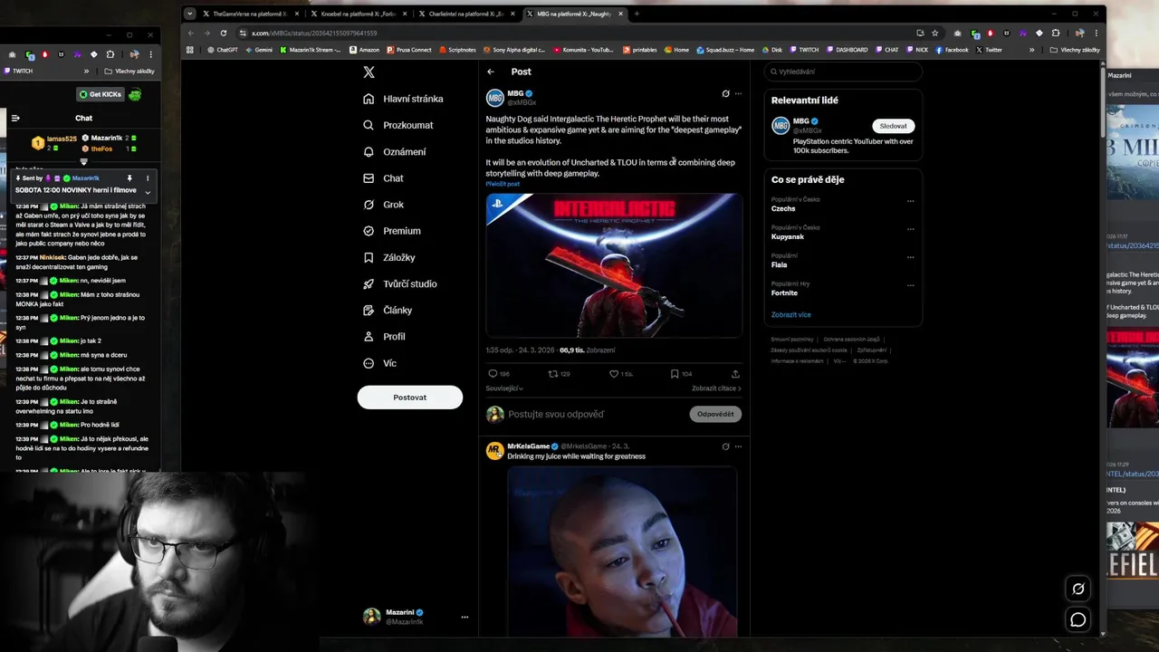The width and height of the screenshot is (1159, 652).
Task: Click Přeložit post link
Action: (503, 184)
